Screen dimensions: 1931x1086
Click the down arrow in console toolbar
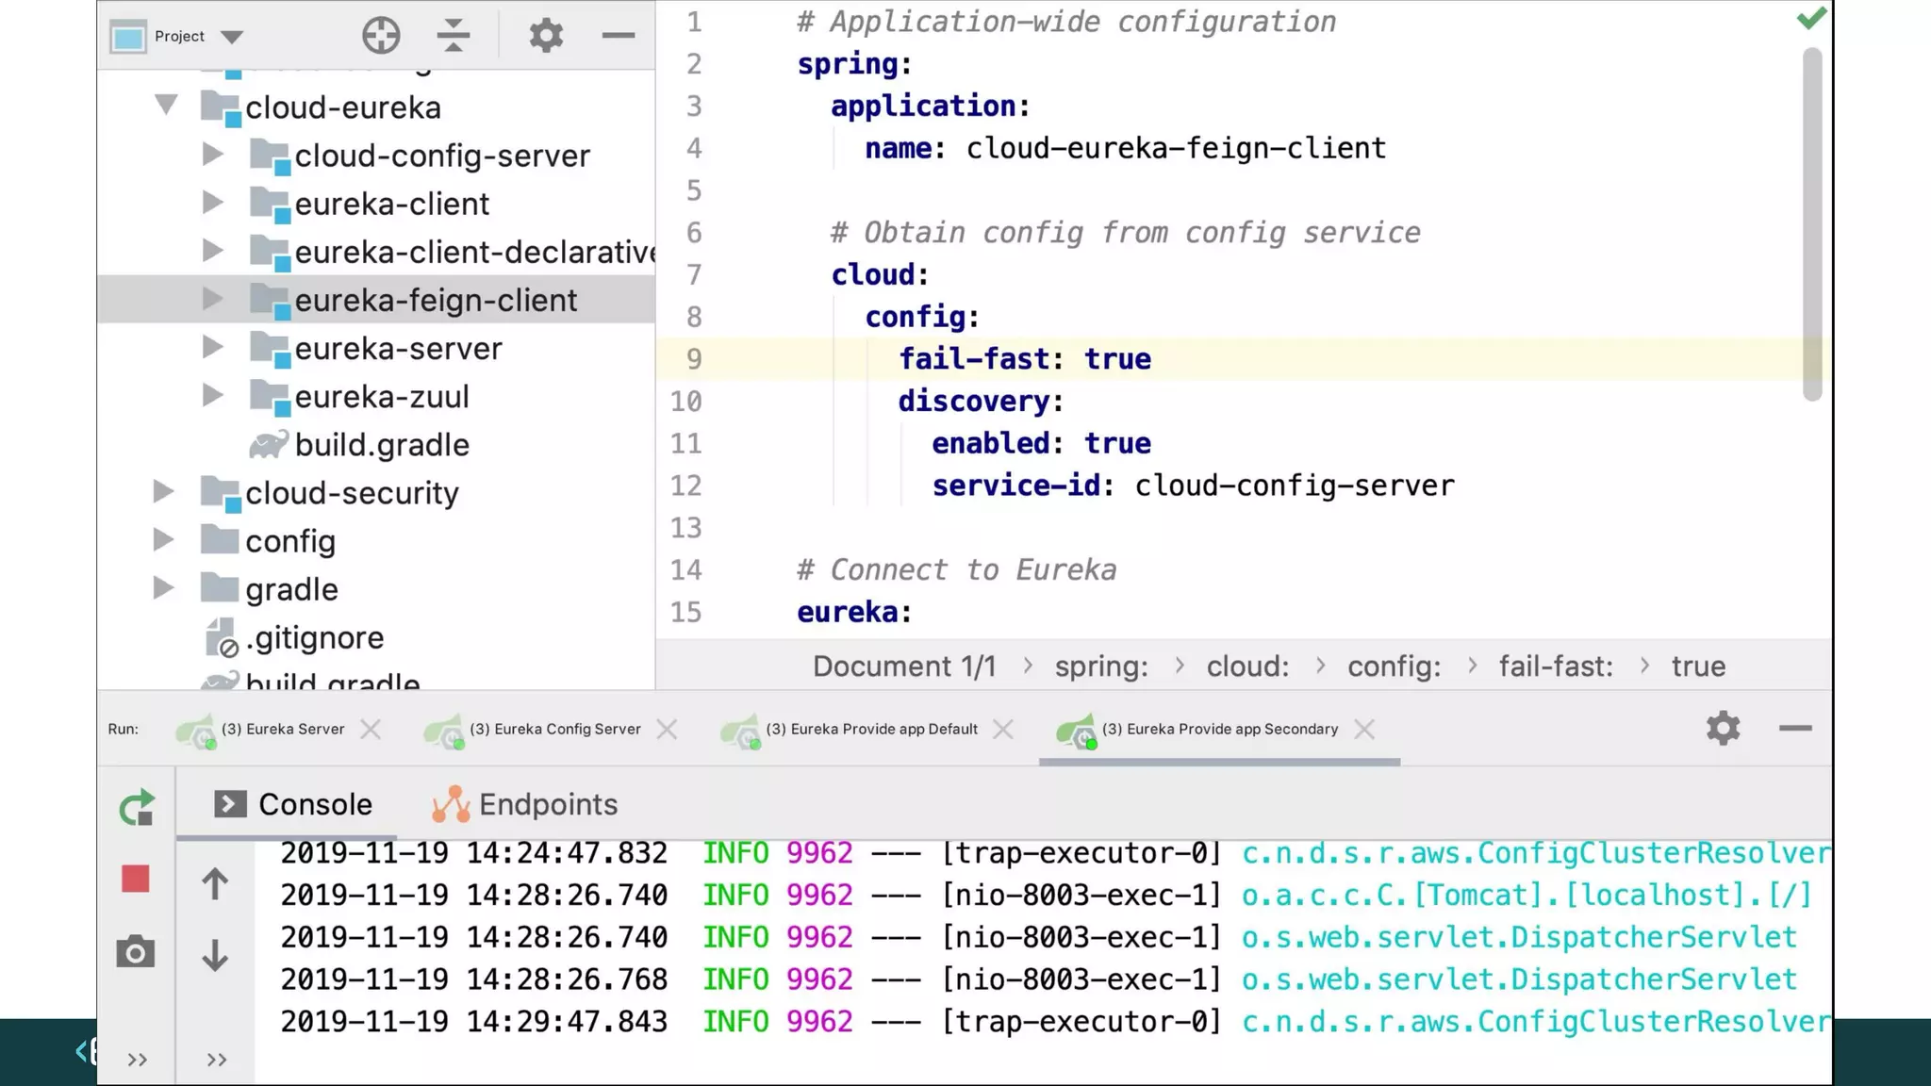[x=215, y=955]
